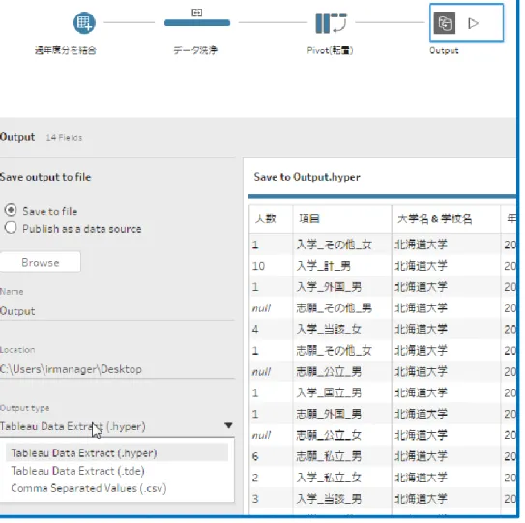Click the 項目 column header

click(342, 218)
